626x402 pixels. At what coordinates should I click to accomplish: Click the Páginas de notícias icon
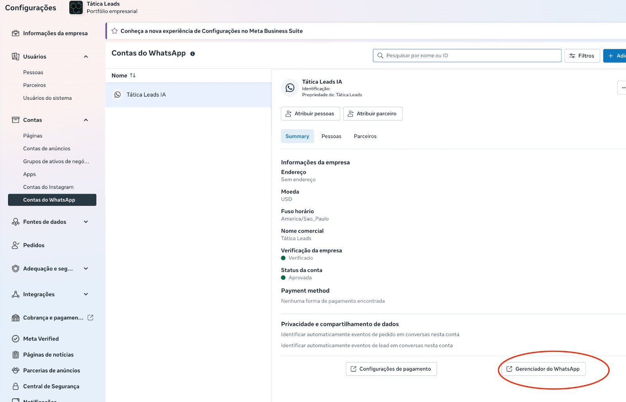coord(16,355)
